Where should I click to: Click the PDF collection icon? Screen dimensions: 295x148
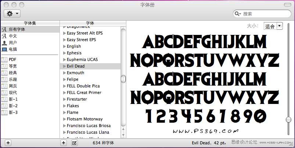(4, 59)
